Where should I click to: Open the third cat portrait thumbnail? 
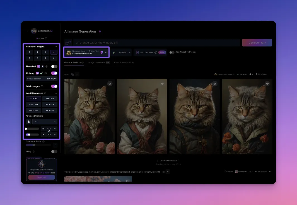pos(195,117)
